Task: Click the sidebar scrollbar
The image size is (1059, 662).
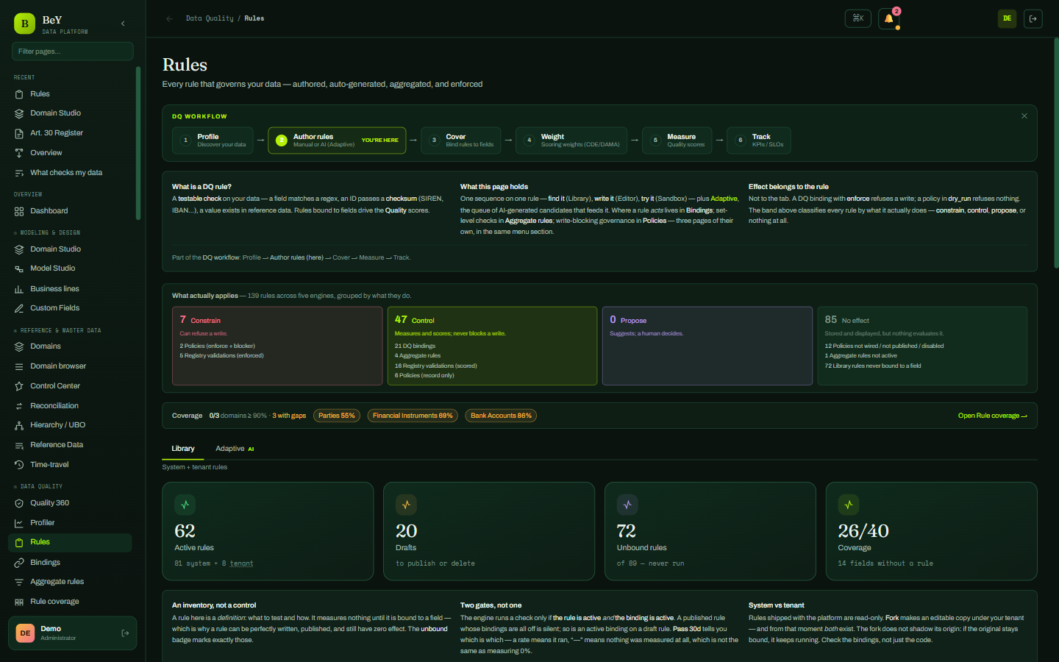Action: click(138, 143)
